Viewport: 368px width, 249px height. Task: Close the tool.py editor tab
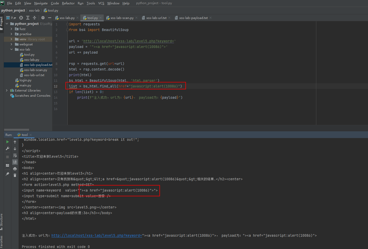pos(101,18)
